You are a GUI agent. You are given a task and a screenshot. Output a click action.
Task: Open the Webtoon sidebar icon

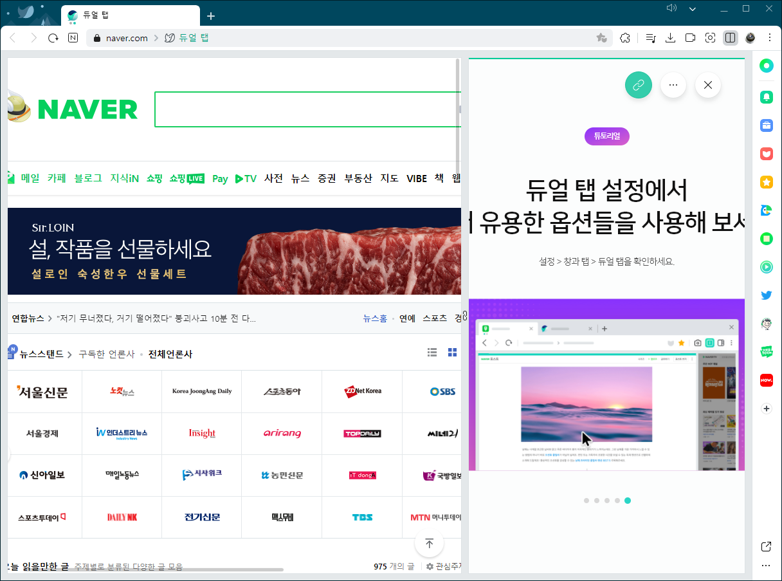tap(766, 352)
